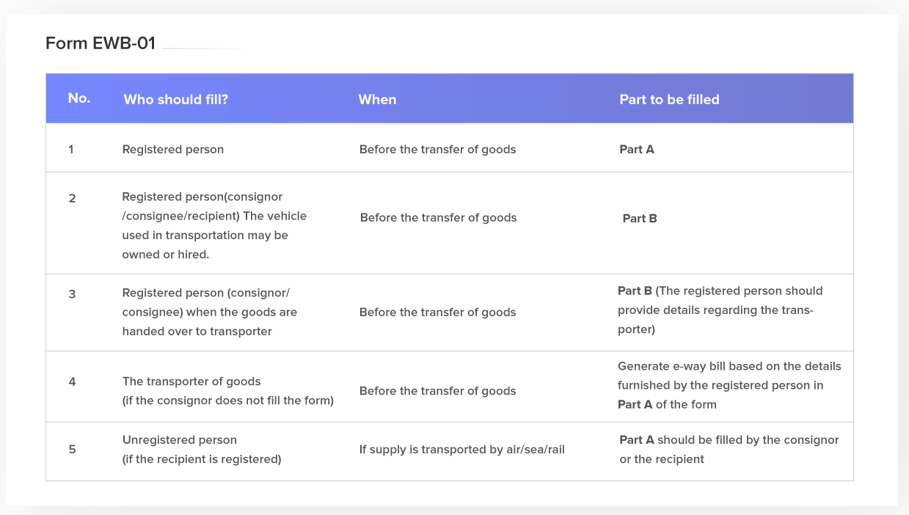Click "If supply is transported by air/sea/rail"
Screen dimensions: 909x515
[461, 450]
